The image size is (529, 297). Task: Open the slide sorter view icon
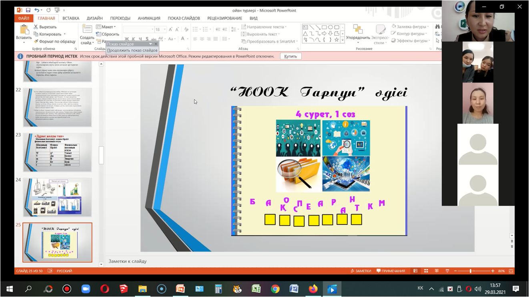426,271
